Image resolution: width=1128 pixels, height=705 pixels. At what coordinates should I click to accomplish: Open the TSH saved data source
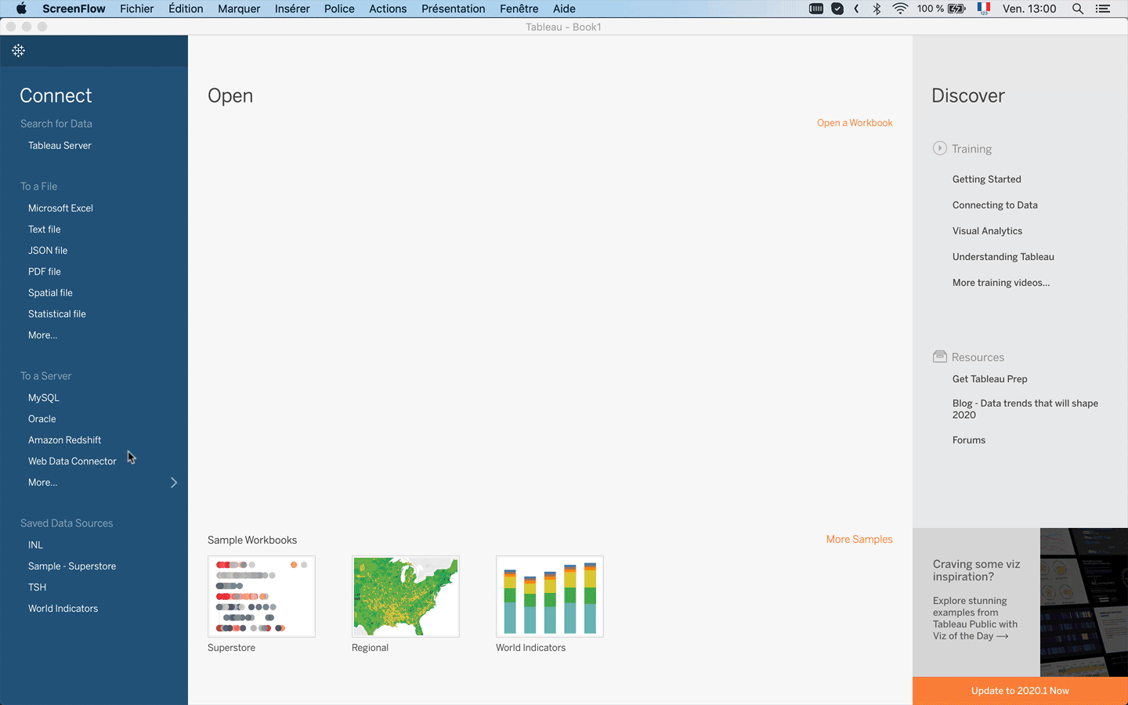click(38, 587)
